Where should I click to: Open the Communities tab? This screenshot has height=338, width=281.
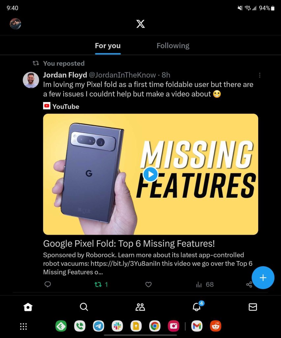pos(140,307)
